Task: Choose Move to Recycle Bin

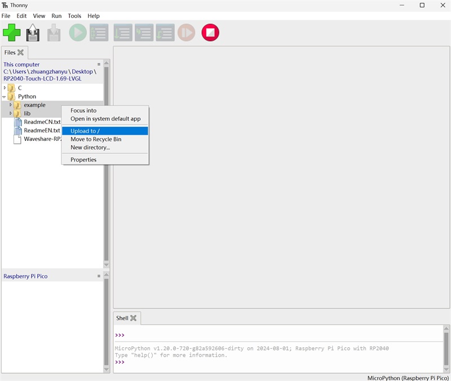Action: (105, 139)
